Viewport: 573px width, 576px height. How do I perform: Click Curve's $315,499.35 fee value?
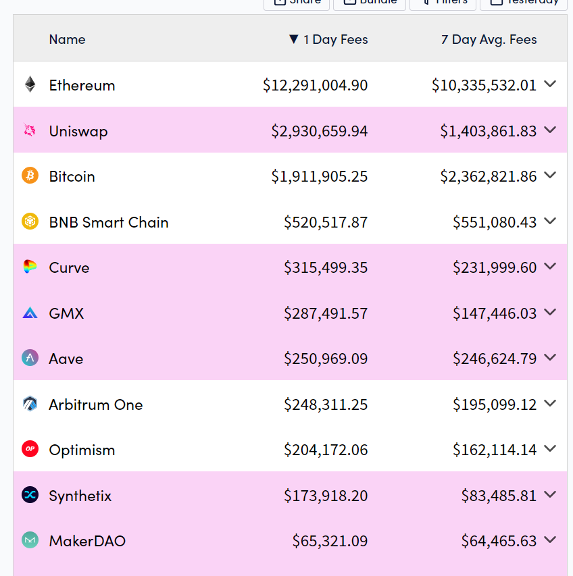pyautogui.click(x=326, y=268)
